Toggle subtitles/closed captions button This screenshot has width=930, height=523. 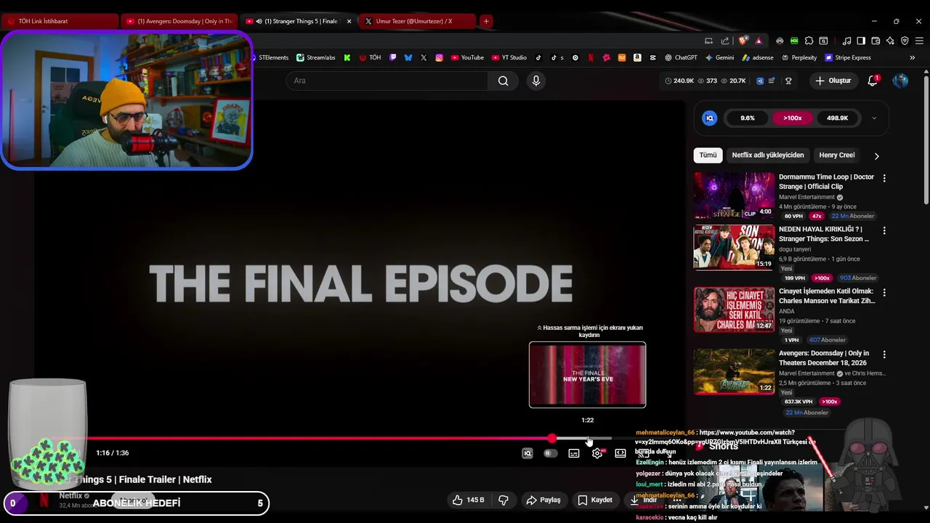(x=574, y=453)
